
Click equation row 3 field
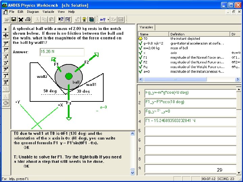tap(190, 112)
